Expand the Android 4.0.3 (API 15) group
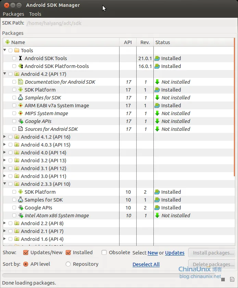This screenshot has width=238, height=288. tap(4, 145)
